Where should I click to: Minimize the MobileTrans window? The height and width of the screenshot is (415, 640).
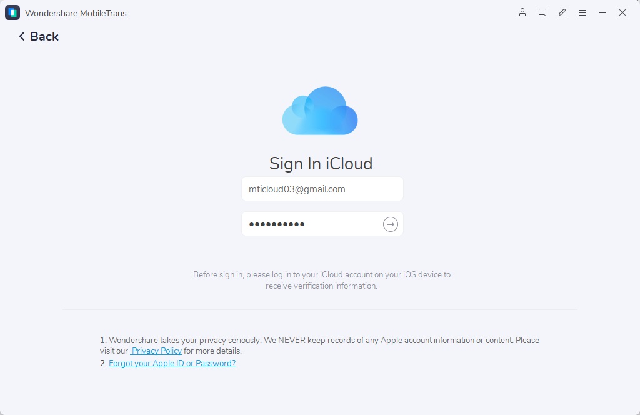click(602, 13)
